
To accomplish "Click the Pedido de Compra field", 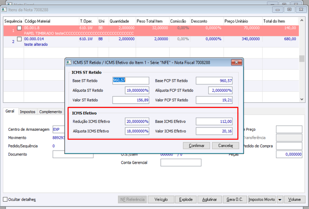I will (289, 146).
